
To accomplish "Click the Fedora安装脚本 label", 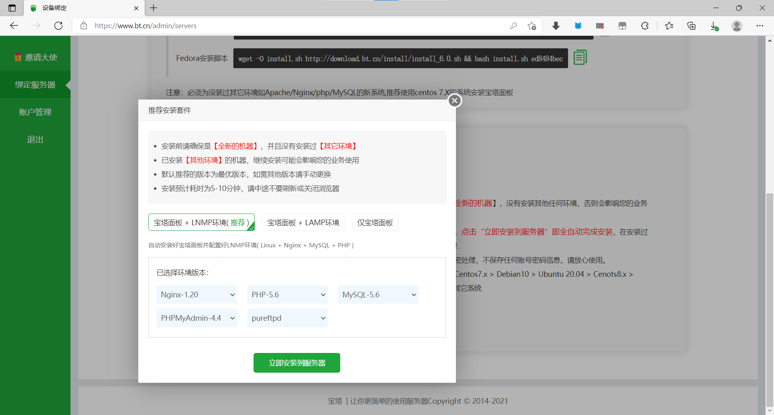I will point(202,58).
